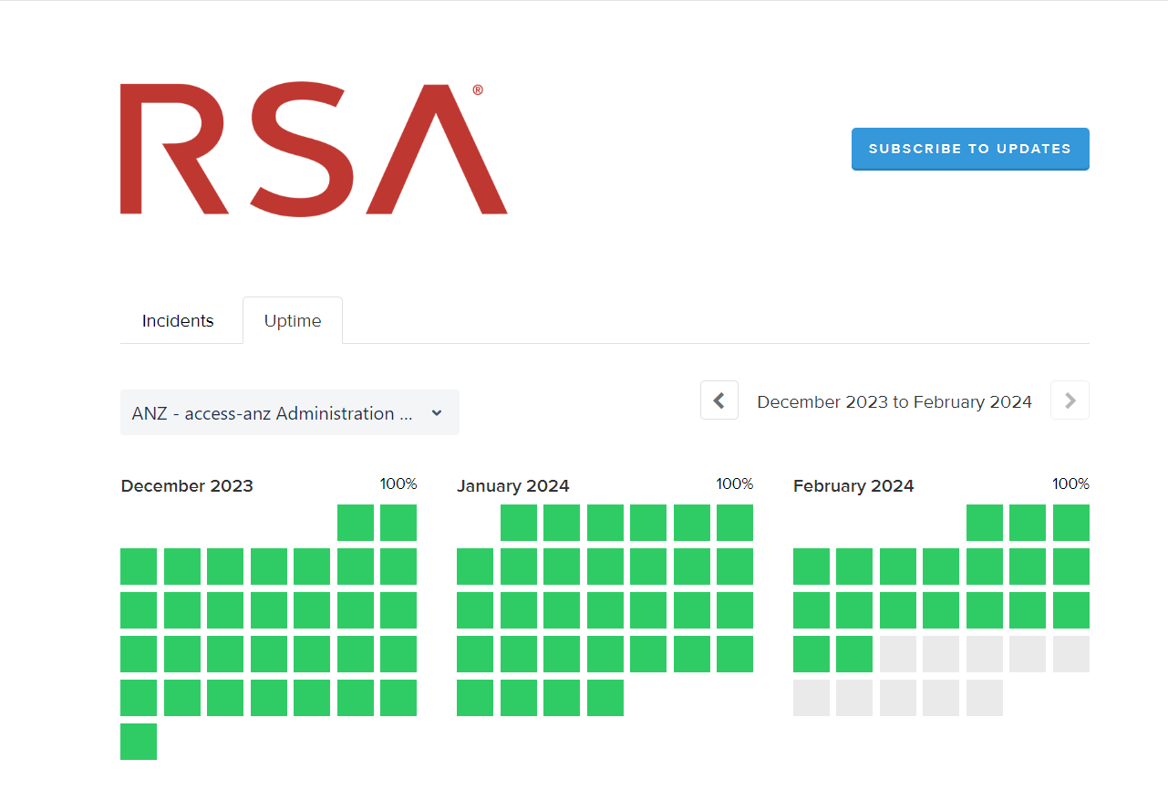1168x811 pixels.
Task: Click the January 2024 month heading
Action: [512, 486]
